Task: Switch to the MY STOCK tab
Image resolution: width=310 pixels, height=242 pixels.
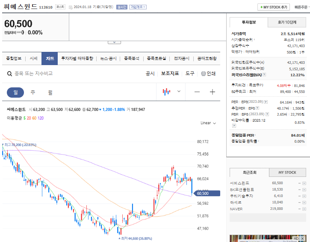Action: click(287, 173)
